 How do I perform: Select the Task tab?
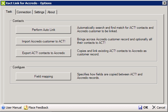10,12
